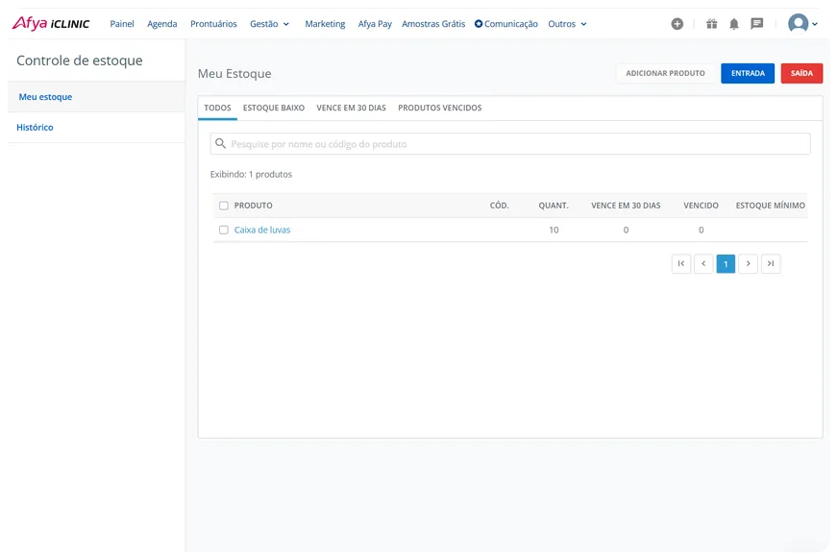Image resolution: width=838 pixels, height=560 pixels.
Task: Click the Cód. column header
Action: pos(499,206)
